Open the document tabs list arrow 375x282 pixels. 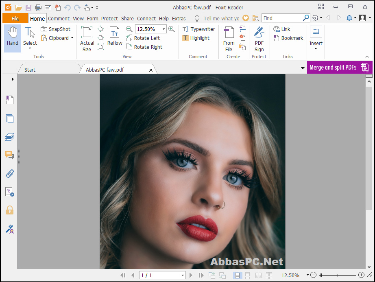point(303,68)
